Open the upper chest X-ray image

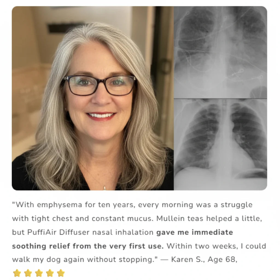[x=220, y=52]
